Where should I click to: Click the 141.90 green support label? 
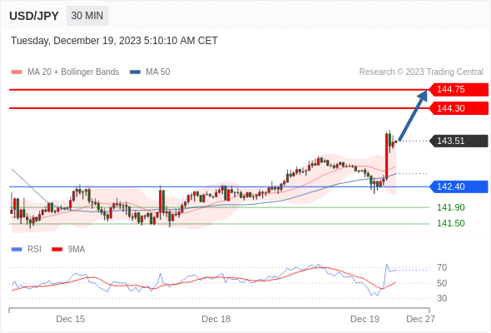pyautogui.click(x=451, y=207)
